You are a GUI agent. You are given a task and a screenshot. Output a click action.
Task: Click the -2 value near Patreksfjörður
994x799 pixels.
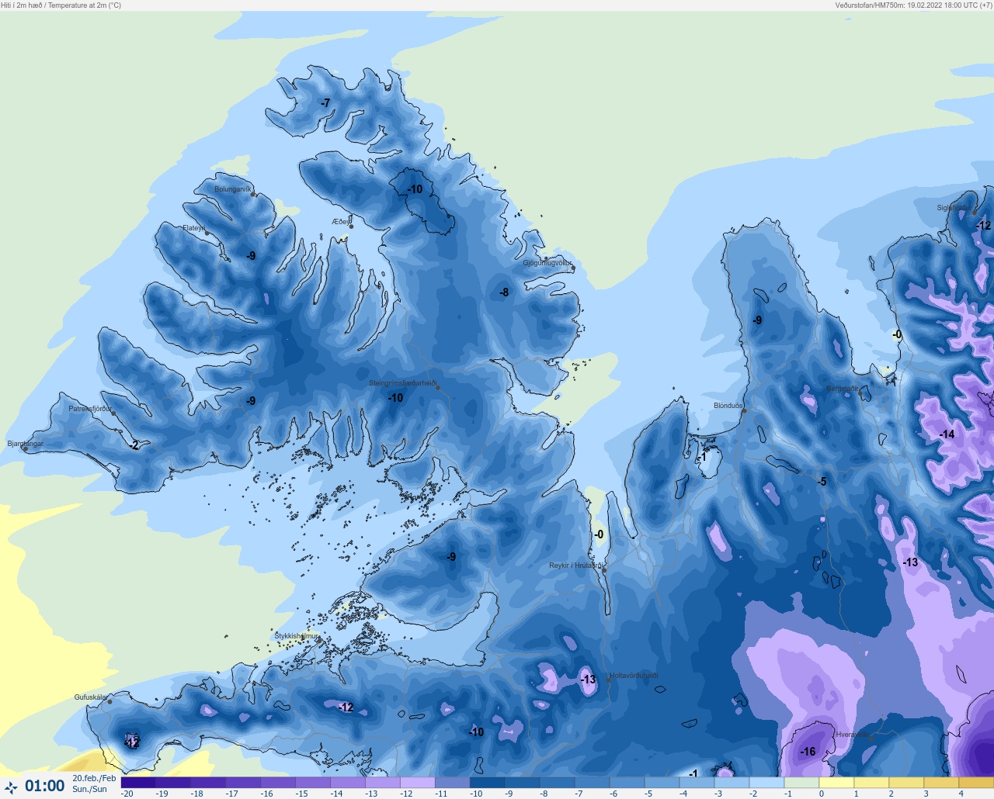tap(134, 445)
